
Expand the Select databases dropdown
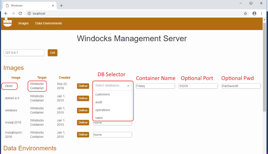click(x=112, y=86)
